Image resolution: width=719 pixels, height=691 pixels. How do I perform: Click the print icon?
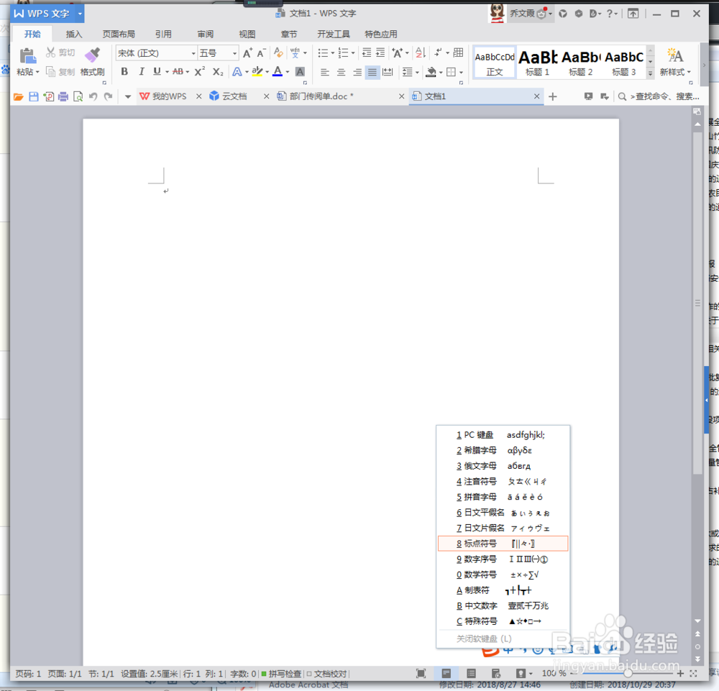tap(63, 96)
